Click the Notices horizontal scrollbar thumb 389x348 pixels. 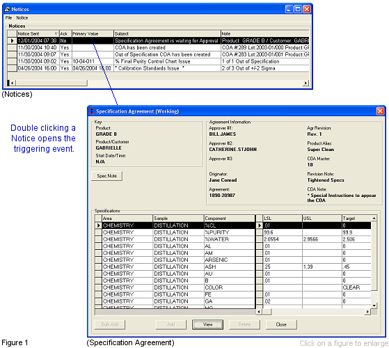point(51,83)
